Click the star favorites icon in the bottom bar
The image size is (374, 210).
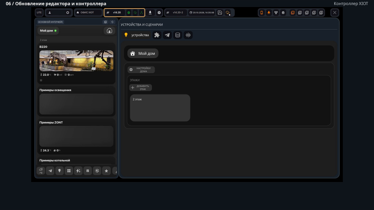pos(106,171)
